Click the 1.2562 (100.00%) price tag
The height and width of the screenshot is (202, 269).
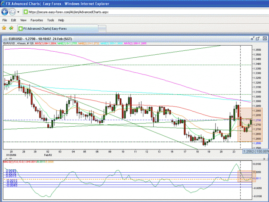tap(256, 151)
